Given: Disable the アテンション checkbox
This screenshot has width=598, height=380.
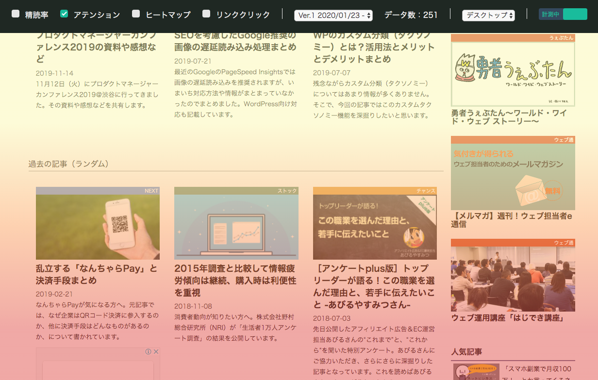Looking at the screenshot, I should click(64, 14).
